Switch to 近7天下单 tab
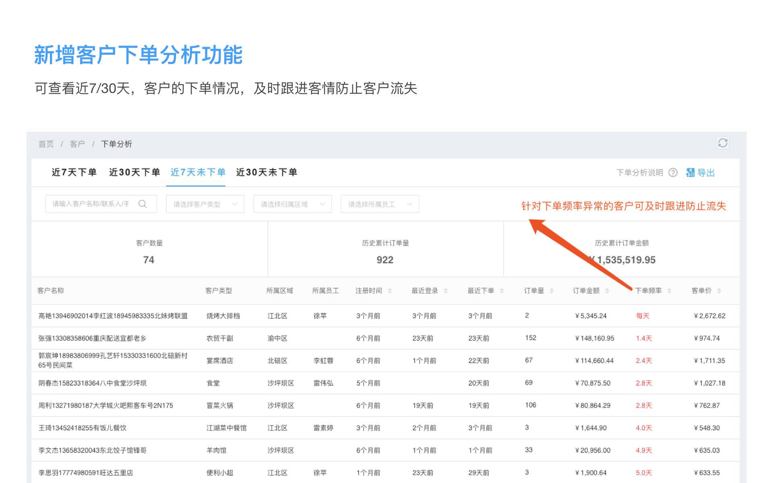This screenshot has width=773, height=483. click(x=74, y=172)
